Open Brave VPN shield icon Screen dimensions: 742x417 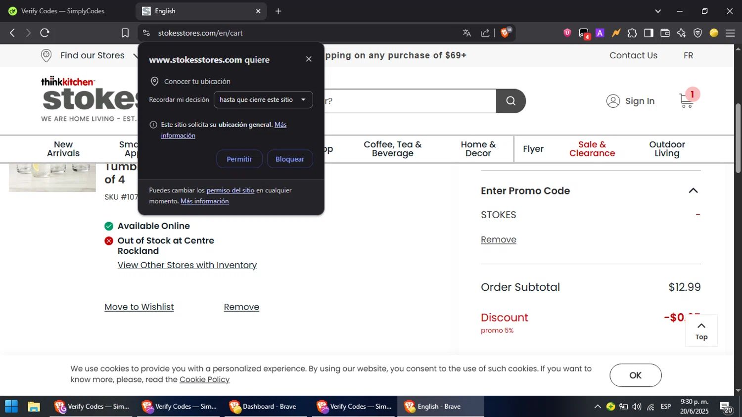[697, 33]
